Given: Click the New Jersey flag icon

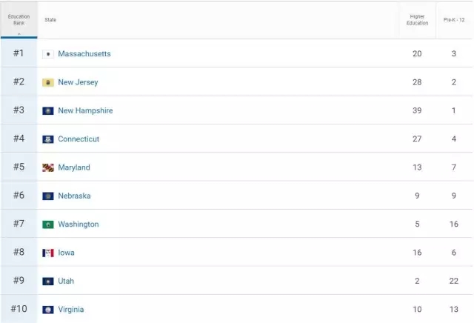Looking at the screenshot, I should (48, 82).
